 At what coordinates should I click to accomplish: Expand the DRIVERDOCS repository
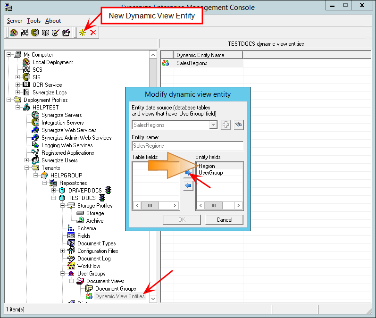point(53,191)
